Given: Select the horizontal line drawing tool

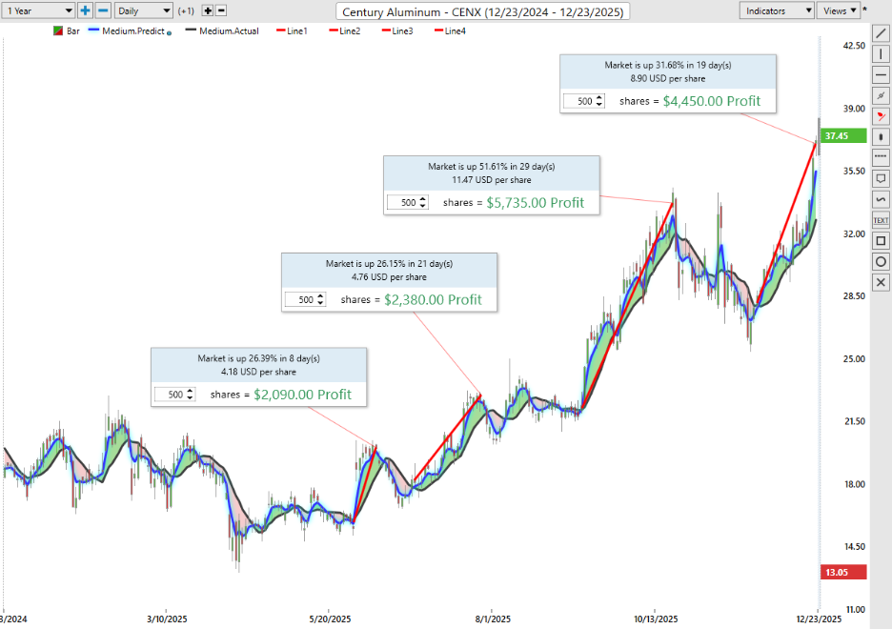Looking at the screenshot, I should [x=881, y=75].
